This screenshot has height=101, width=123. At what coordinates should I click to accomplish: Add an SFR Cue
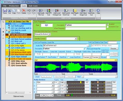click(49, 12)
